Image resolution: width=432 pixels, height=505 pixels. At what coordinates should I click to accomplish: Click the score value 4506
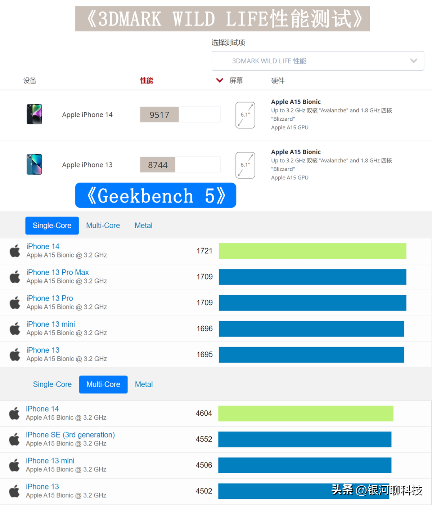pyautogui.click(x=204, y=465)
